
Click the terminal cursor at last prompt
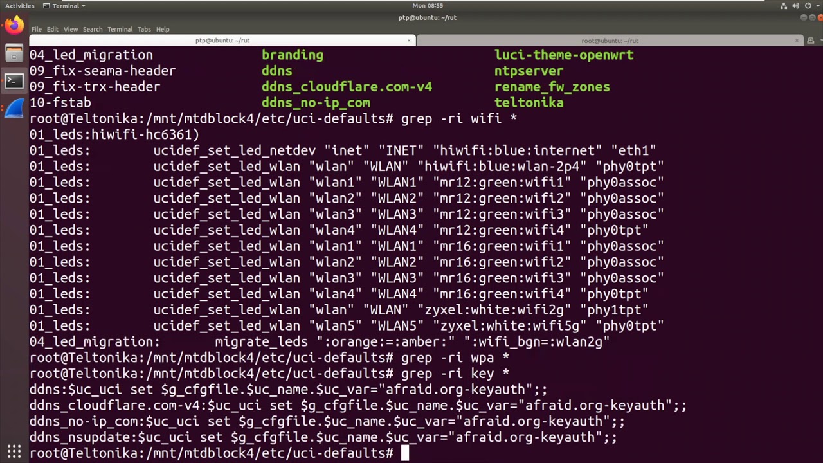point(405,453)
